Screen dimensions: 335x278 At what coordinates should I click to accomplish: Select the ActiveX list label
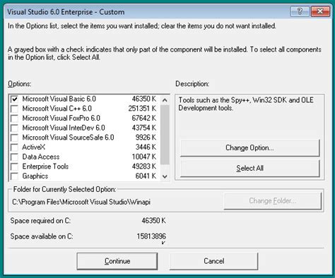[x=33, y=147]
